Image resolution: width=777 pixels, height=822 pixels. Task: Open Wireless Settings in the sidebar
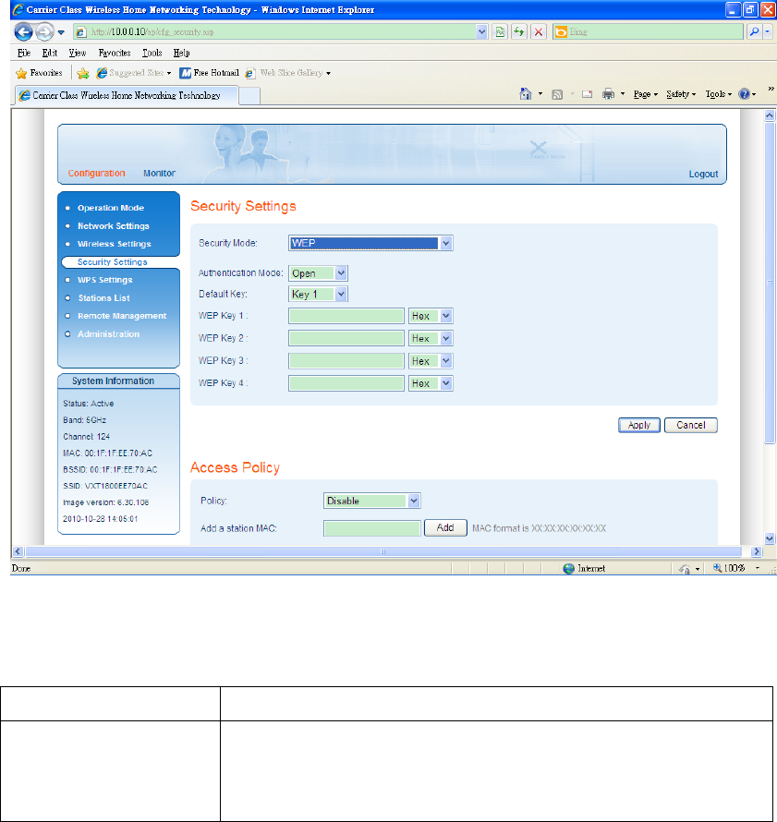[115, 244]
